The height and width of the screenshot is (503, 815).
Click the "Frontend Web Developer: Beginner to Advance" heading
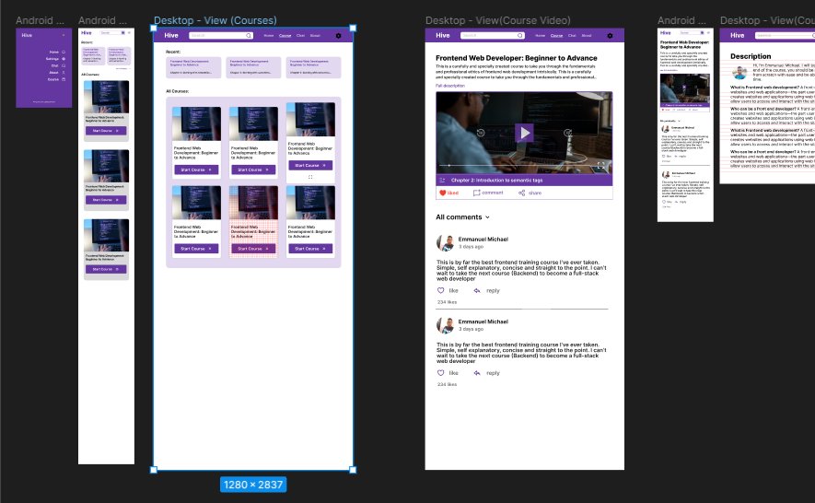tap(516, 58)
